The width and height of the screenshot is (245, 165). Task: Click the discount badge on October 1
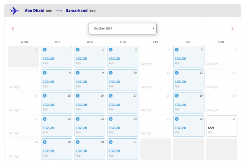45,50
